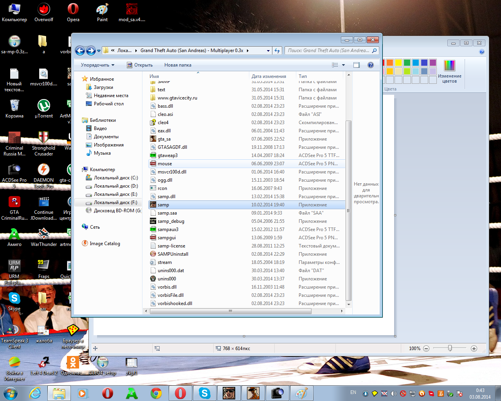Open Paint help icon
Screen dimensions: 501x401
coord(482,52)
